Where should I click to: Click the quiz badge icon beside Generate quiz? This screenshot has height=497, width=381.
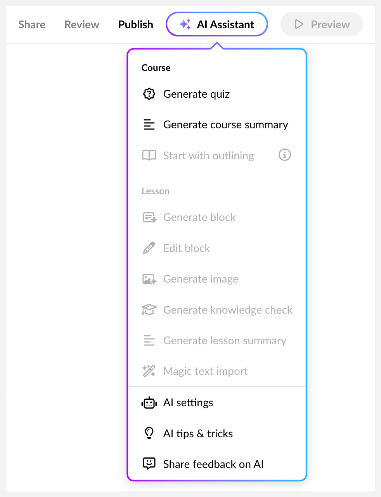pos(149,94)
